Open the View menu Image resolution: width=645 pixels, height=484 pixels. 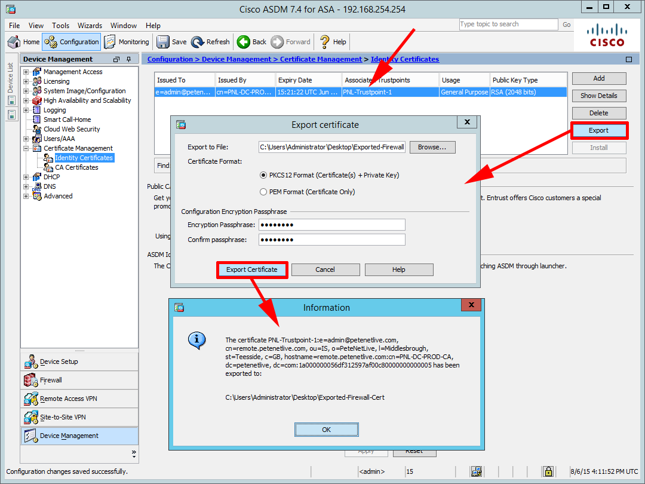pos(36,26)
